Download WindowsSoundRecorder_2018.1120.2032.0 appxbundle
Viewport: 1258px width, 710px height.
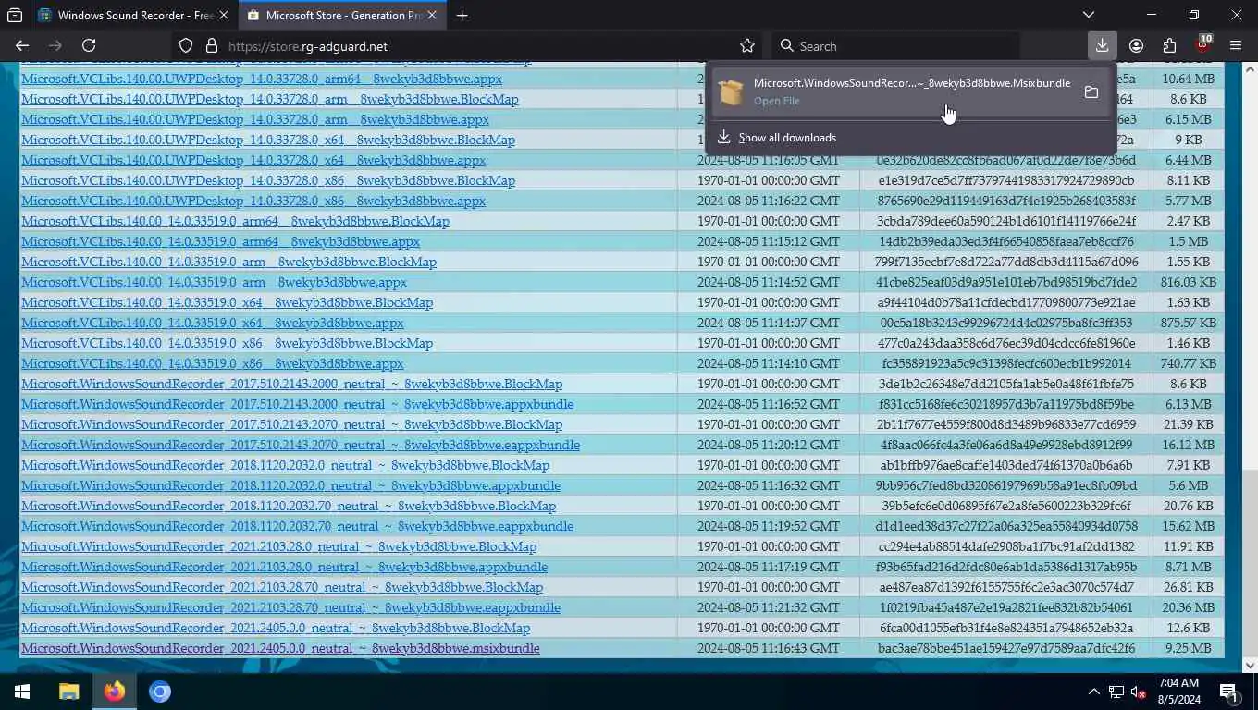290,485
